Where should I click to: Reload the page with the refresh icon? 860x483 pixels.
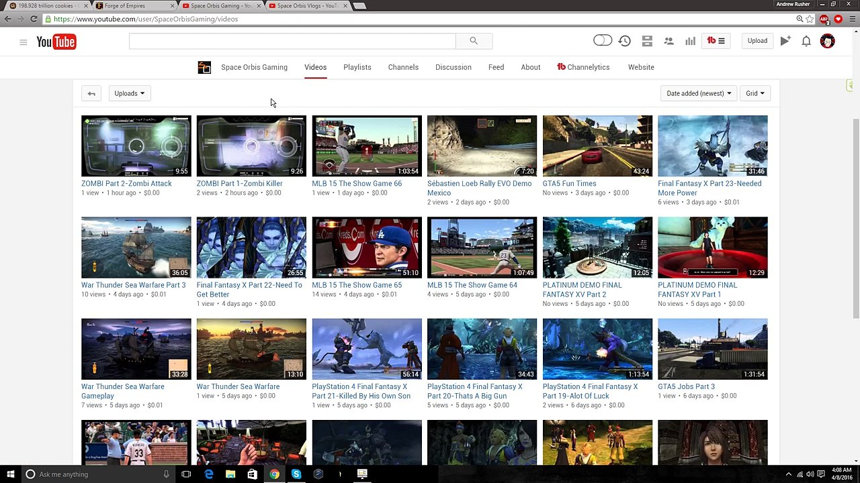pyautogui.click(x=34, y=19)
